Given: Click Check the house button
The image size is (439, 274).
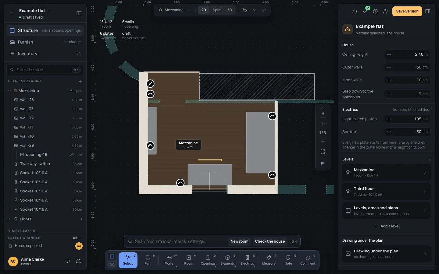Looking at the screenshot, I should coord(270,241).
